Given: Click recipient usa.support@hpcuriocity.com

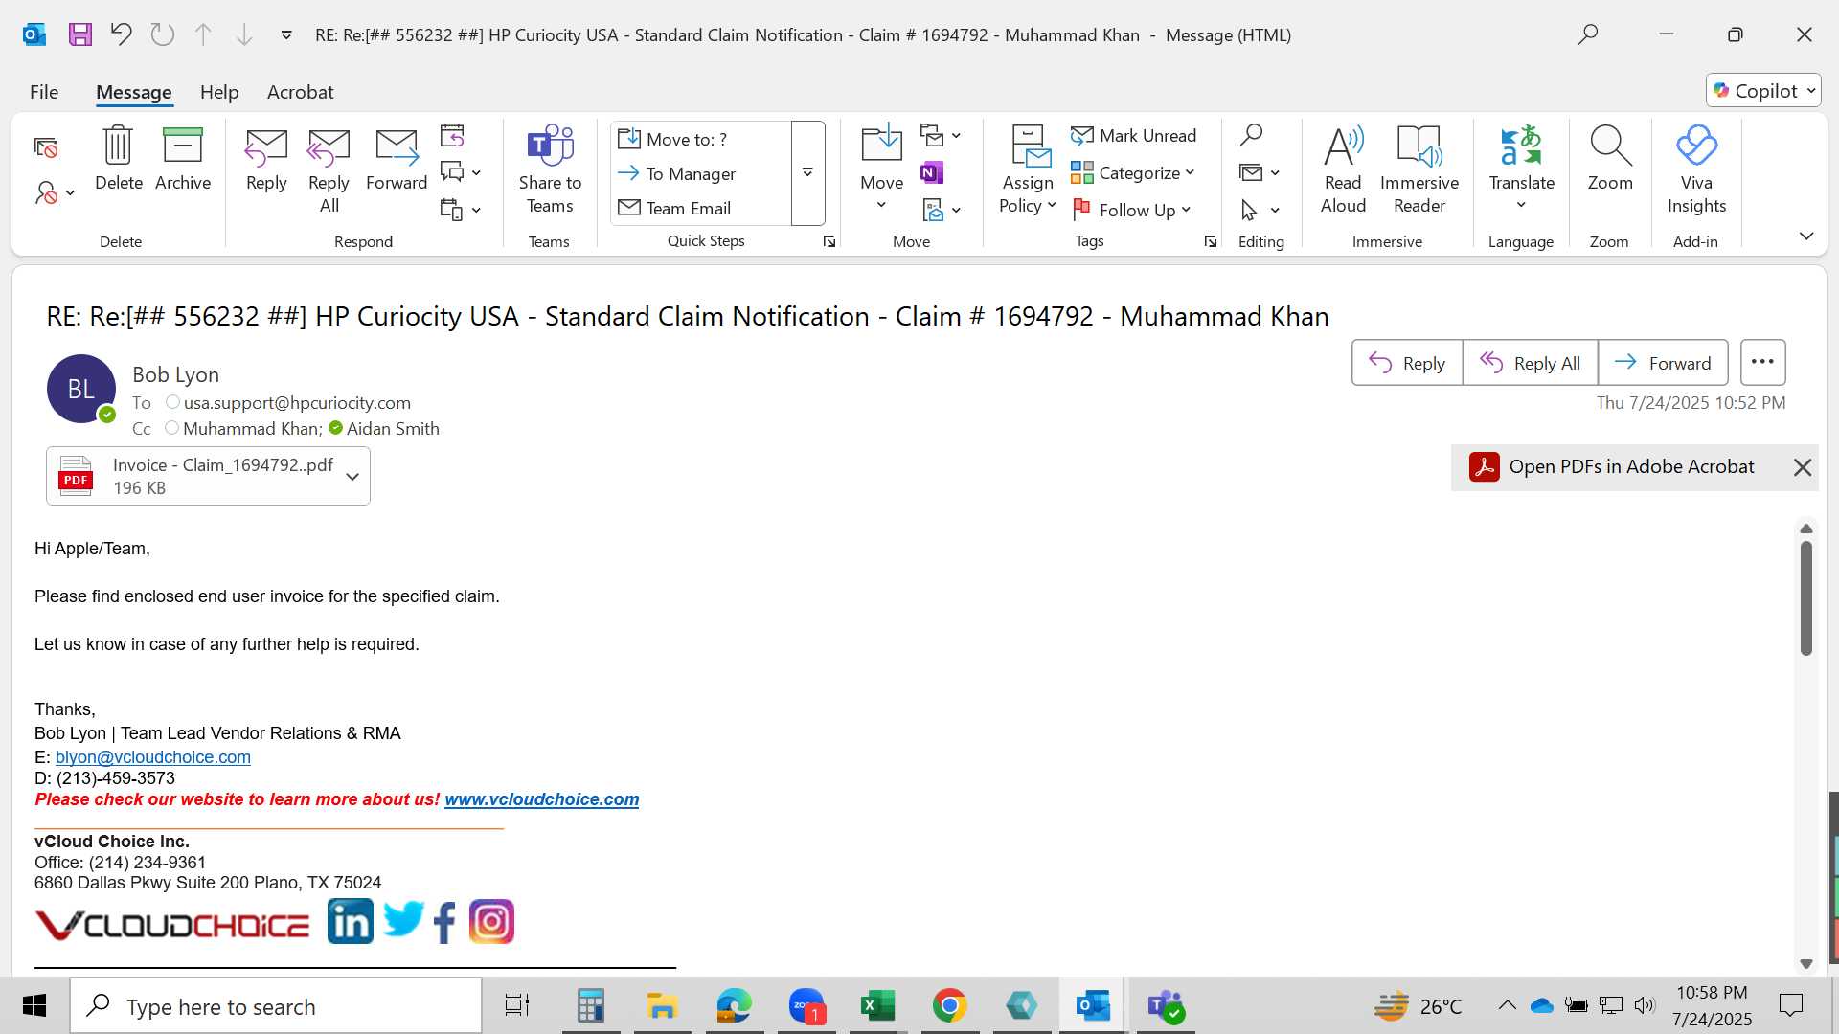Looking at the screenshot, I should pyautogui.click(x=297, y=403).
